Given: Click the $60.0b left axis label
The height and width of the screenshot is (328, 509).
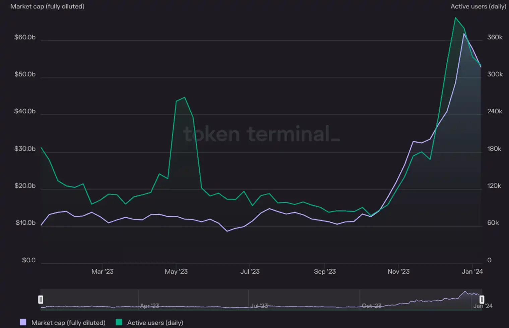Looking at the screenshot, I should click(x=25, y=37).
